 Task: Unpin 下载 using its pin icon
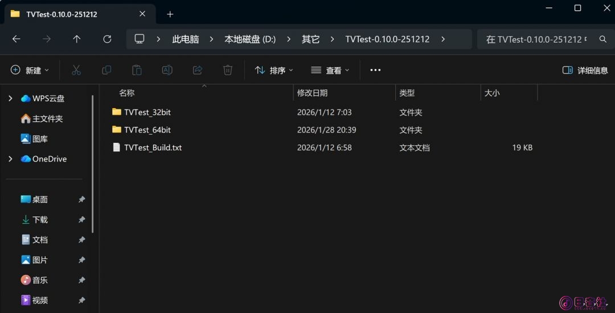click(x=81, y=220)
